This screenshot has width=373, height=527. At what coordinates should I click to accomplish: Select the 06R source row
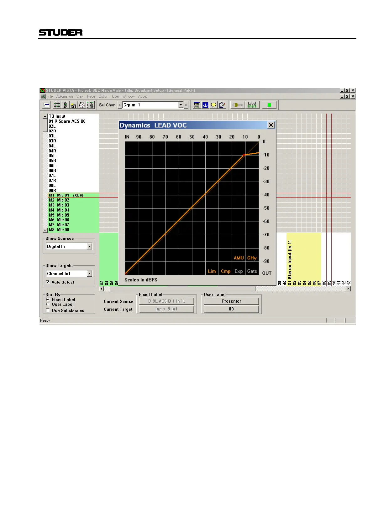tap(73, 171)
